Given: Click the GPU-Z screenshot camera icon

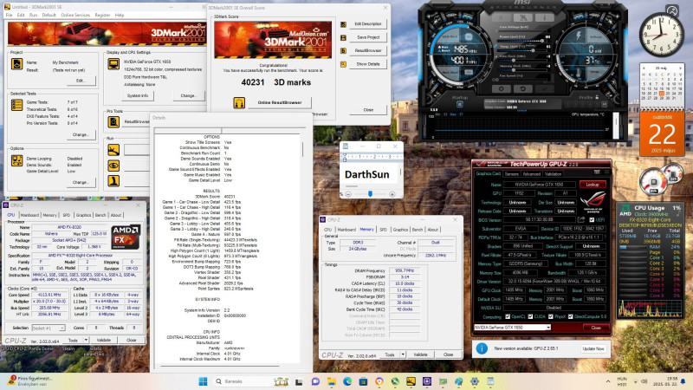Looking at the screenshot, I should pyautogui.click(x=597, y=172).
